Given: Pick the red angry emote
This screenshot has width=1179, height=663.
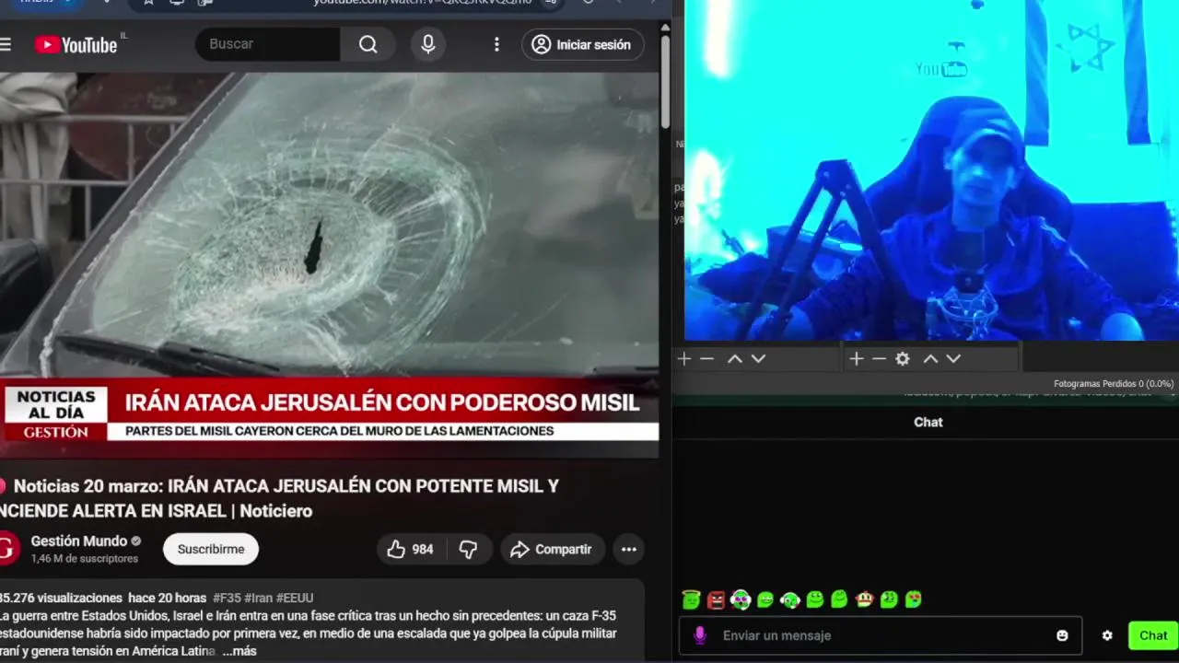Looking at the screenshot, I should click(x=716, y=599).
